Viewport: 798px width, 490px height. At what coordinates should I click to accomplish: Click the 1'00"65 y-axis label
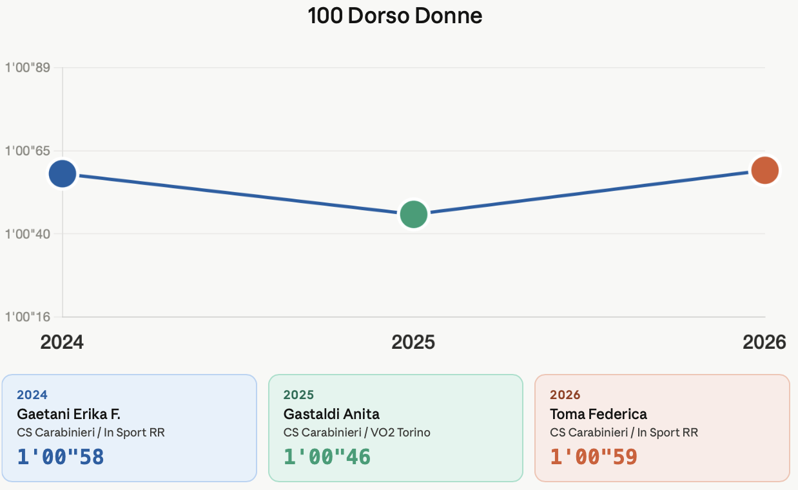[x=28, y=151]
